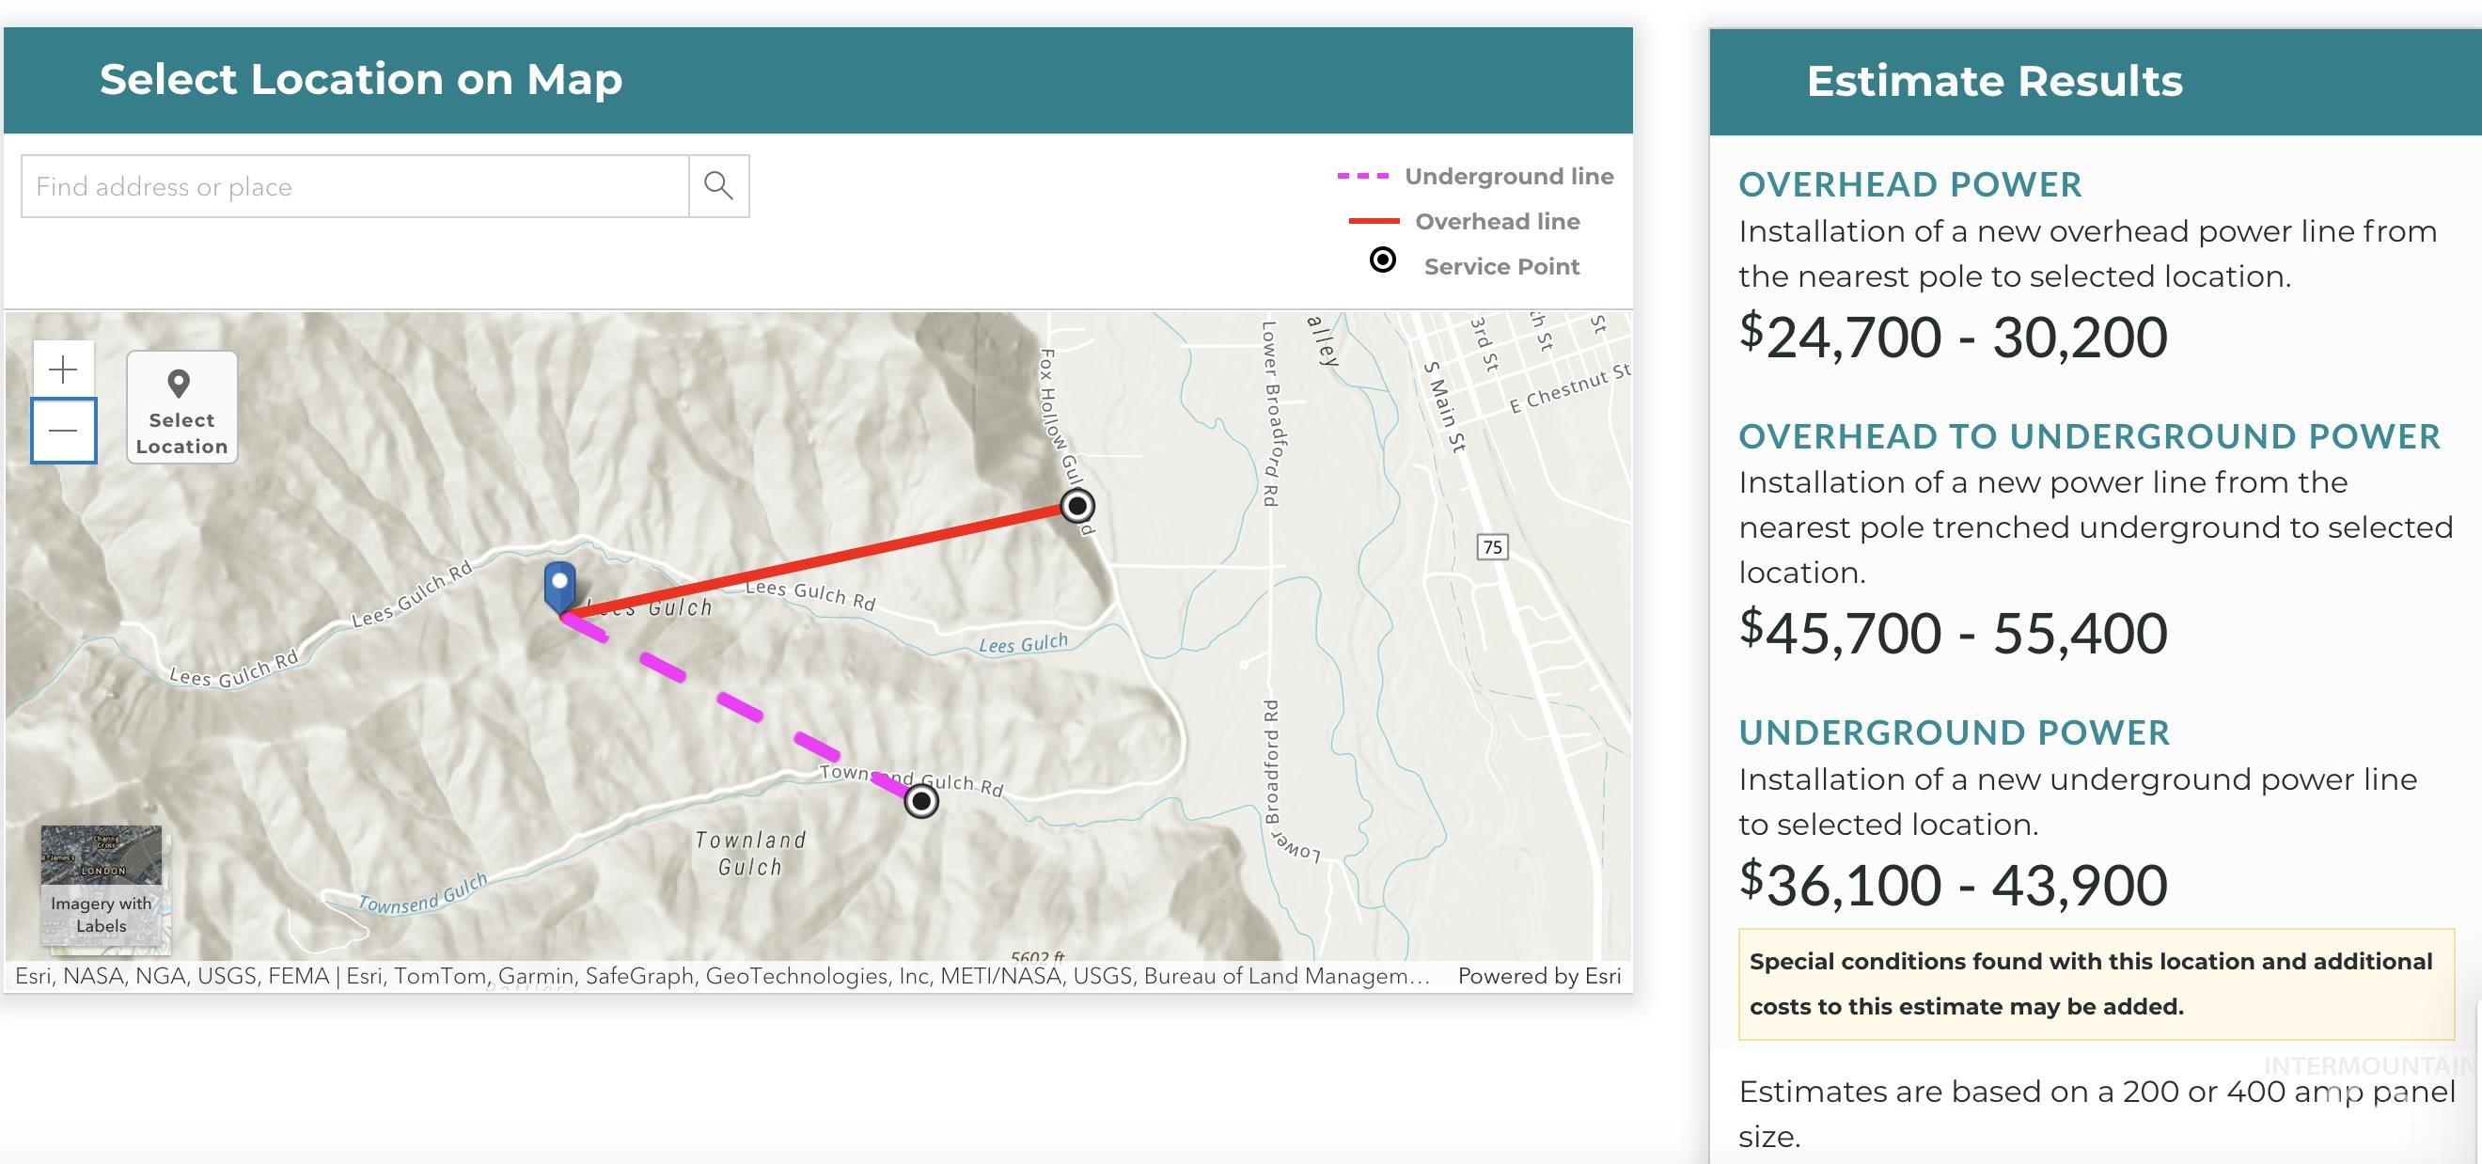Click the highway 75 shield marker
The height and width of the screenshot is (1164, 2482).
point(1492,546)
